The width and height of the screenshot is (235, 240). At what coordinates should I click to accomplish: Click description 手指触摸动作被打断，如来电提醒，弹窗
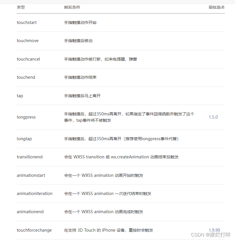click(101, 59)
